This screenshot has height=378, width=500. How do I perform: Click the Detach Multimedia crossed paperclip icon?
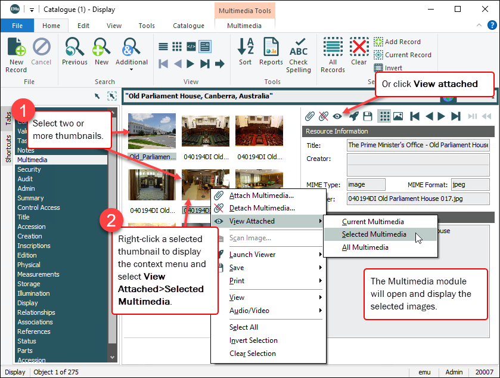pos(324,116)
